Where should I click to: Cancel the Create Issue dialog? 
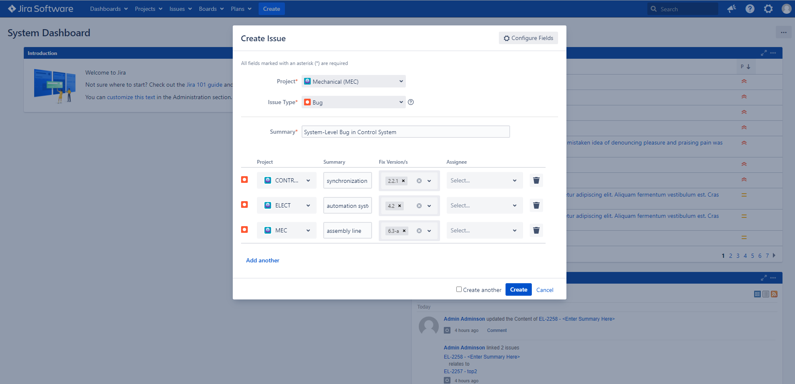(545, 290)
